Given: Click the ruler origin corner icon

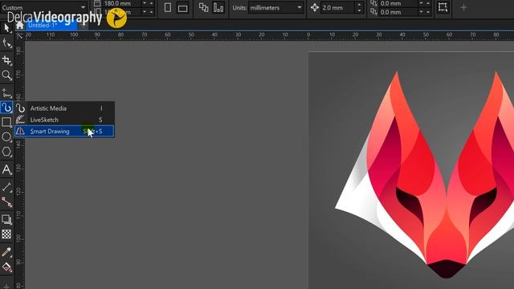Looking at the screenshot, I should (x=19, y=35).
